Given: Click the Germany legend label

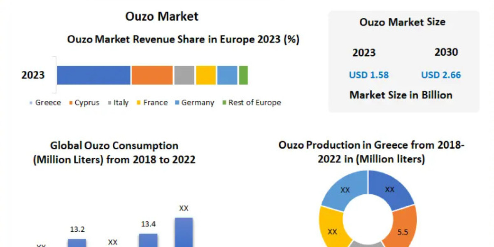Looking at the screenshot, I should [x=198, y=103].
